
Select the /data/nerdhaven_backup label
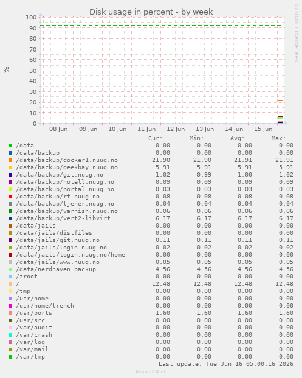click(x=56, y=269)
